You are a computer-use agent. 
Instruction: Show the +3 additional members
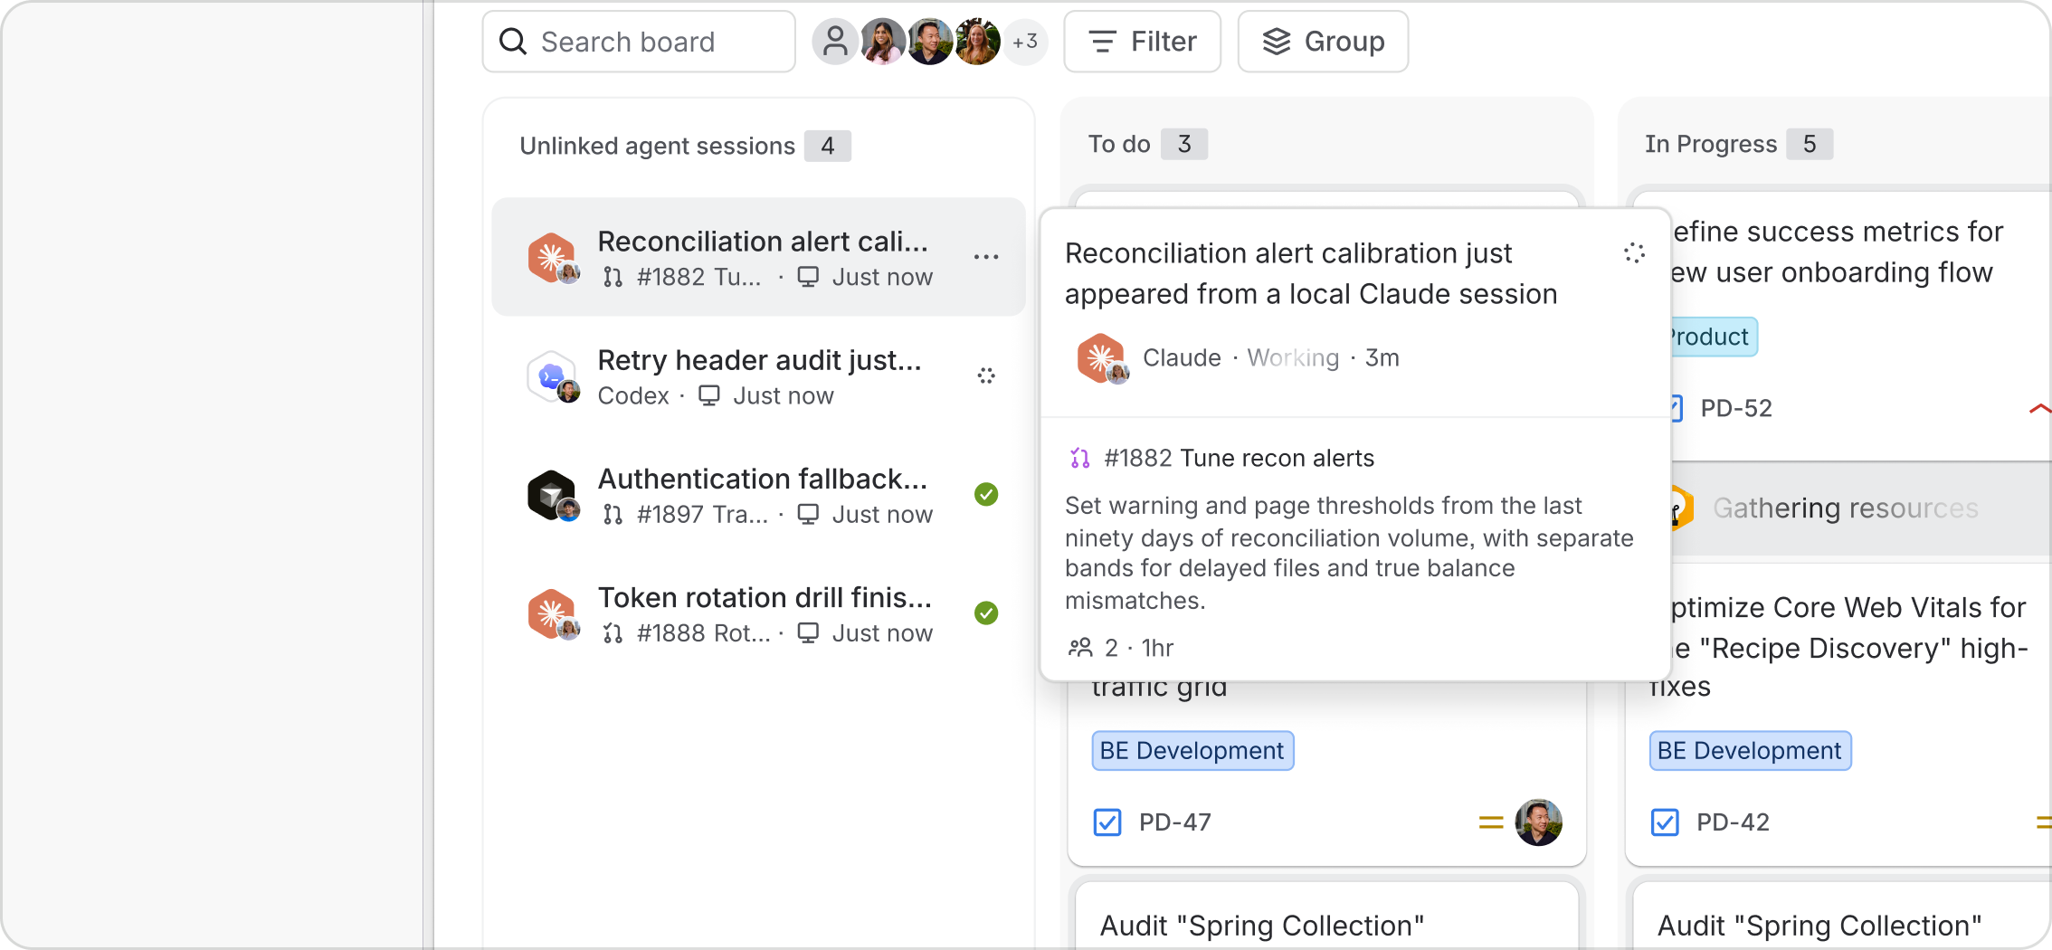1025,42
